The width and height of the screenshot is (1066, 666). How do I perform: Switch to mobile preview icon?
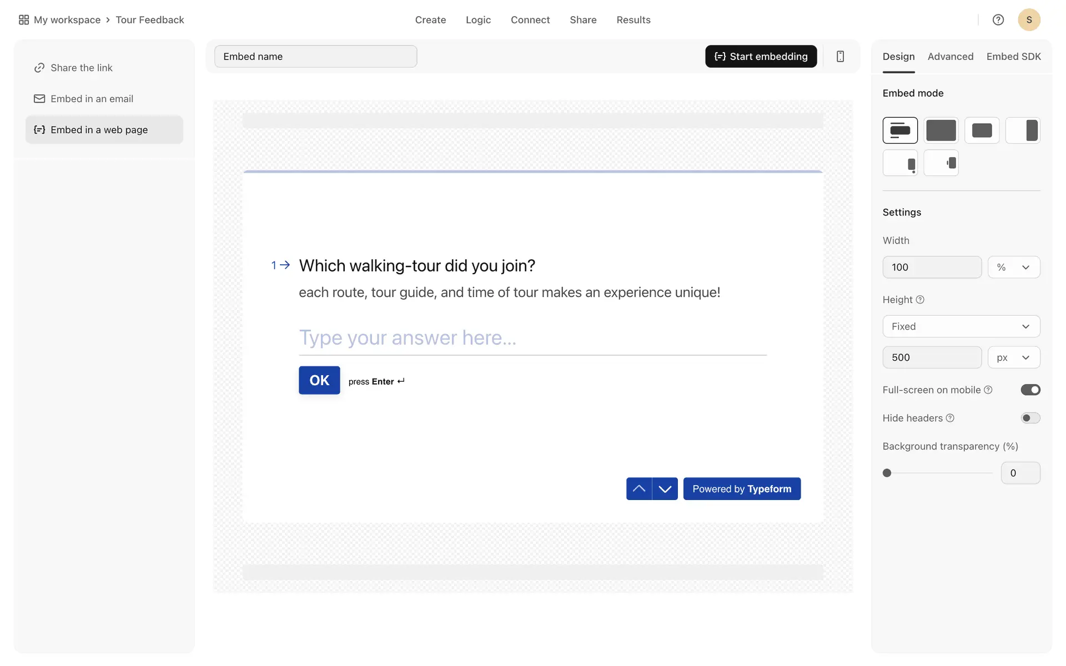click(840, 56)
